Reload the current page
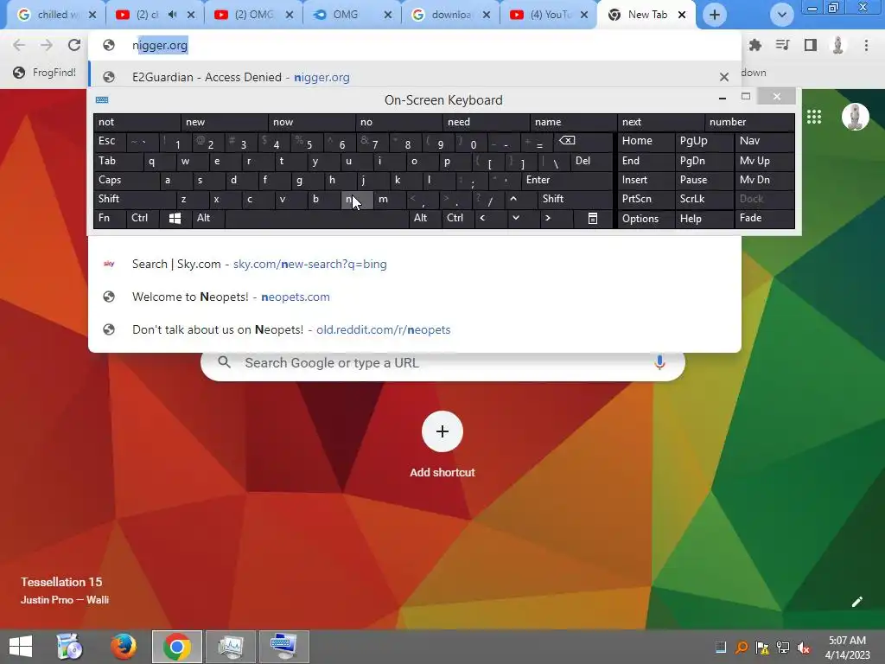885x664 pixels. click(x=74, y=45)
